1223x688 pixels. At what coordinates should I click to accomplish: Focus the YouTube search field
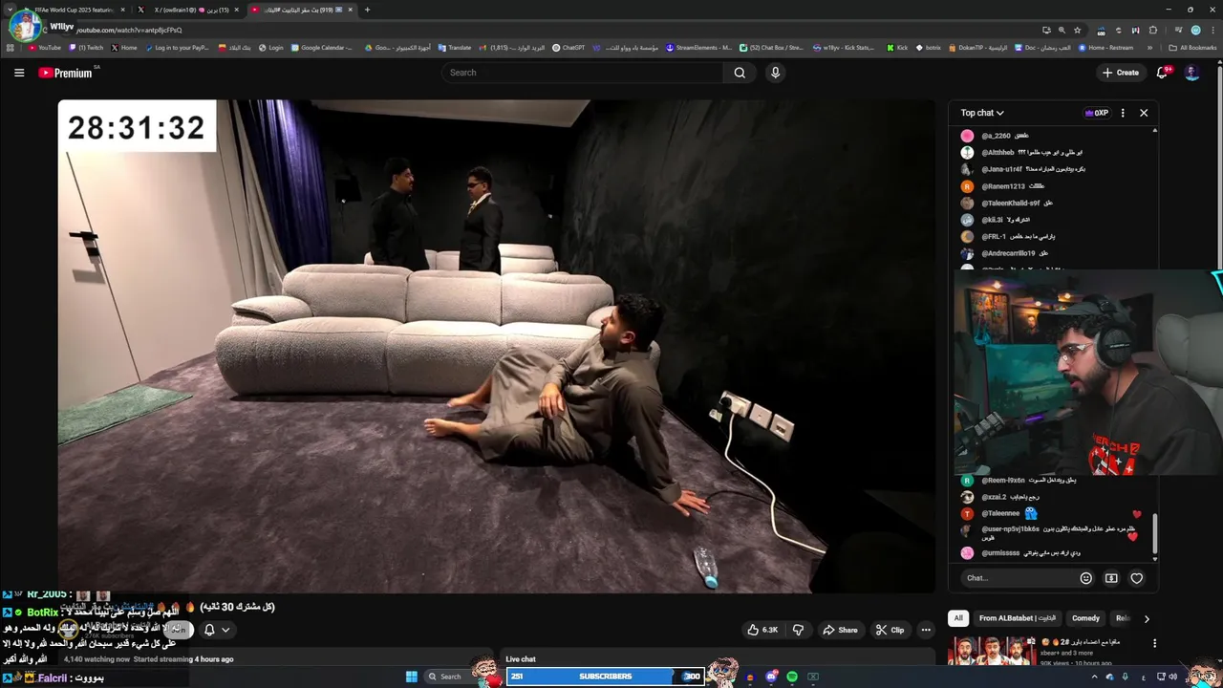point(584,73)
